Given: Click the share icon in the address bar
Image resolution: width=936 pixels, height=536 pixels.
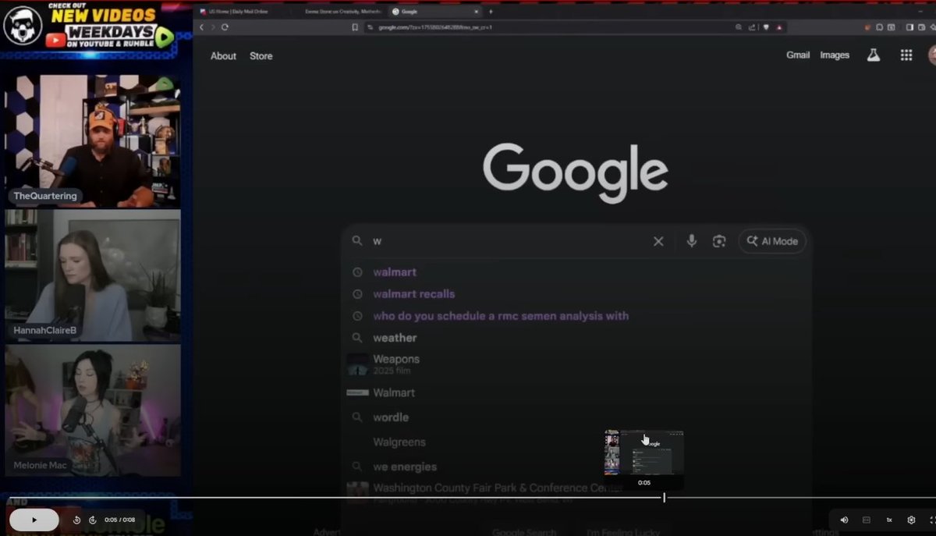Looking at the screenshot, I should (x=752, y=27).
